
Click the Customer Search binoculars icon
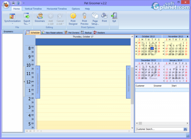pos(185,129)
